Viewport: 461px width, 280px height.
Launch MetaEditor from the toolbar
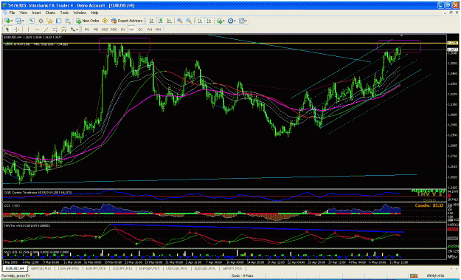coord(105,21)
